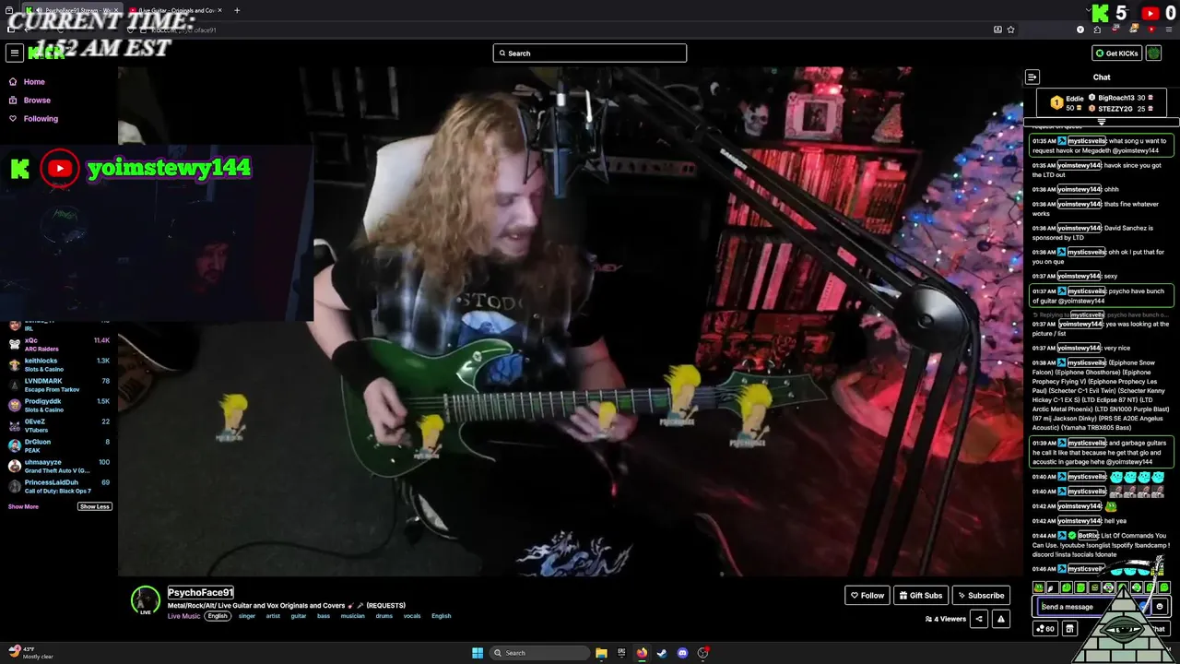
Task: Click the taskbar Search box
Action: pyautogui.click(x=540, y=653)
